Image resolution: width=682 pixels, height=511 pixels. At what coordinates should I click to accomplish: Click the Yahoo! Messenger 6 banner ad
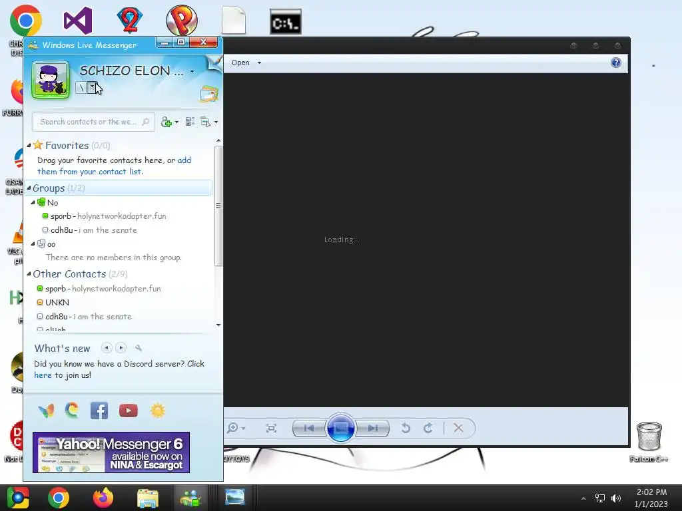tap(111, 452)
